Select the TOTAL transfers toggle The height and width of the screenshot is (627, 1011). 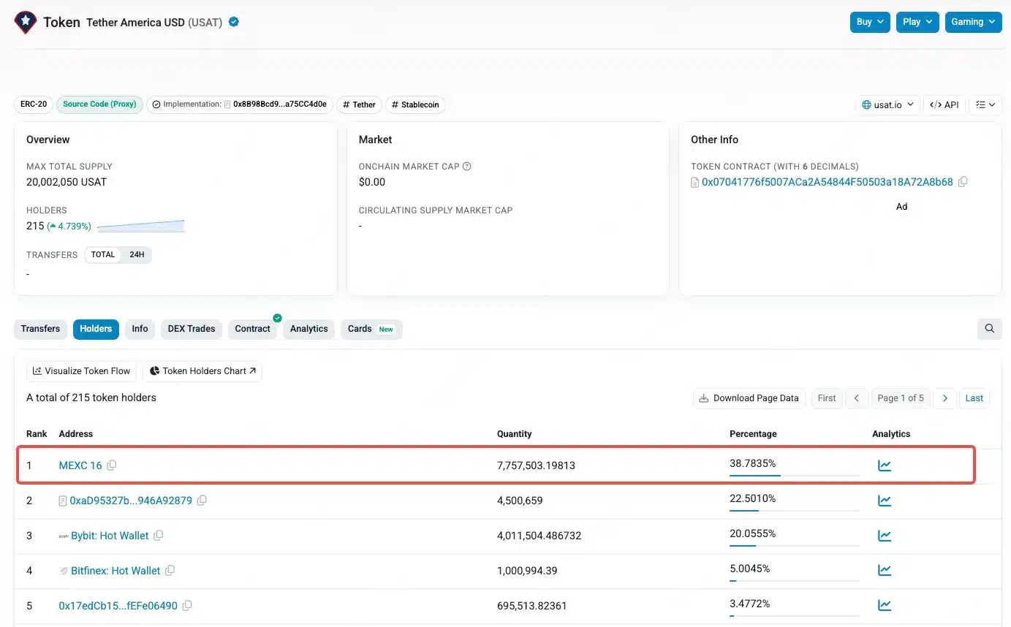102,254
